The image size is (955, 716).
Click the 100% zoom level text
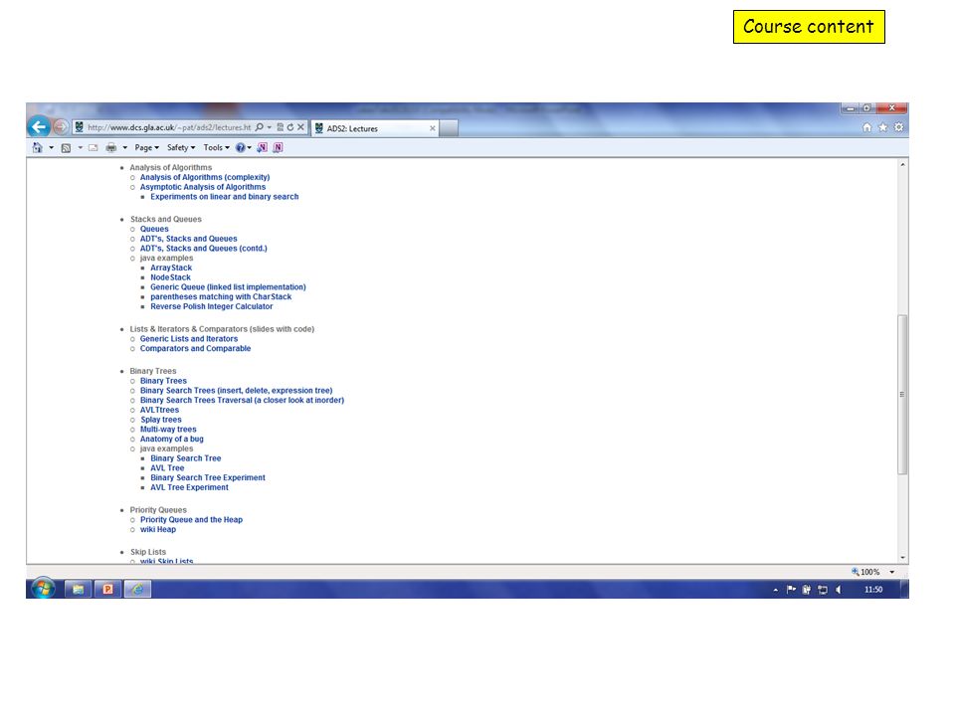869,573
